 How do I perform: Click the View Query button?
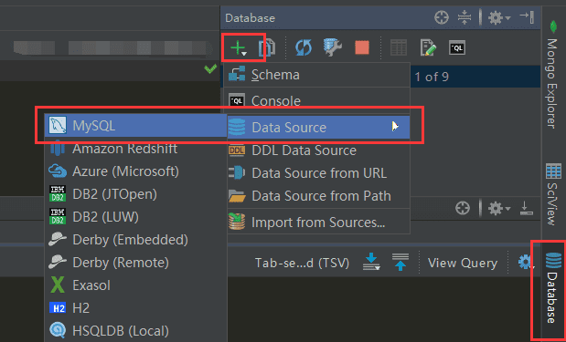[x=463, y=264]
